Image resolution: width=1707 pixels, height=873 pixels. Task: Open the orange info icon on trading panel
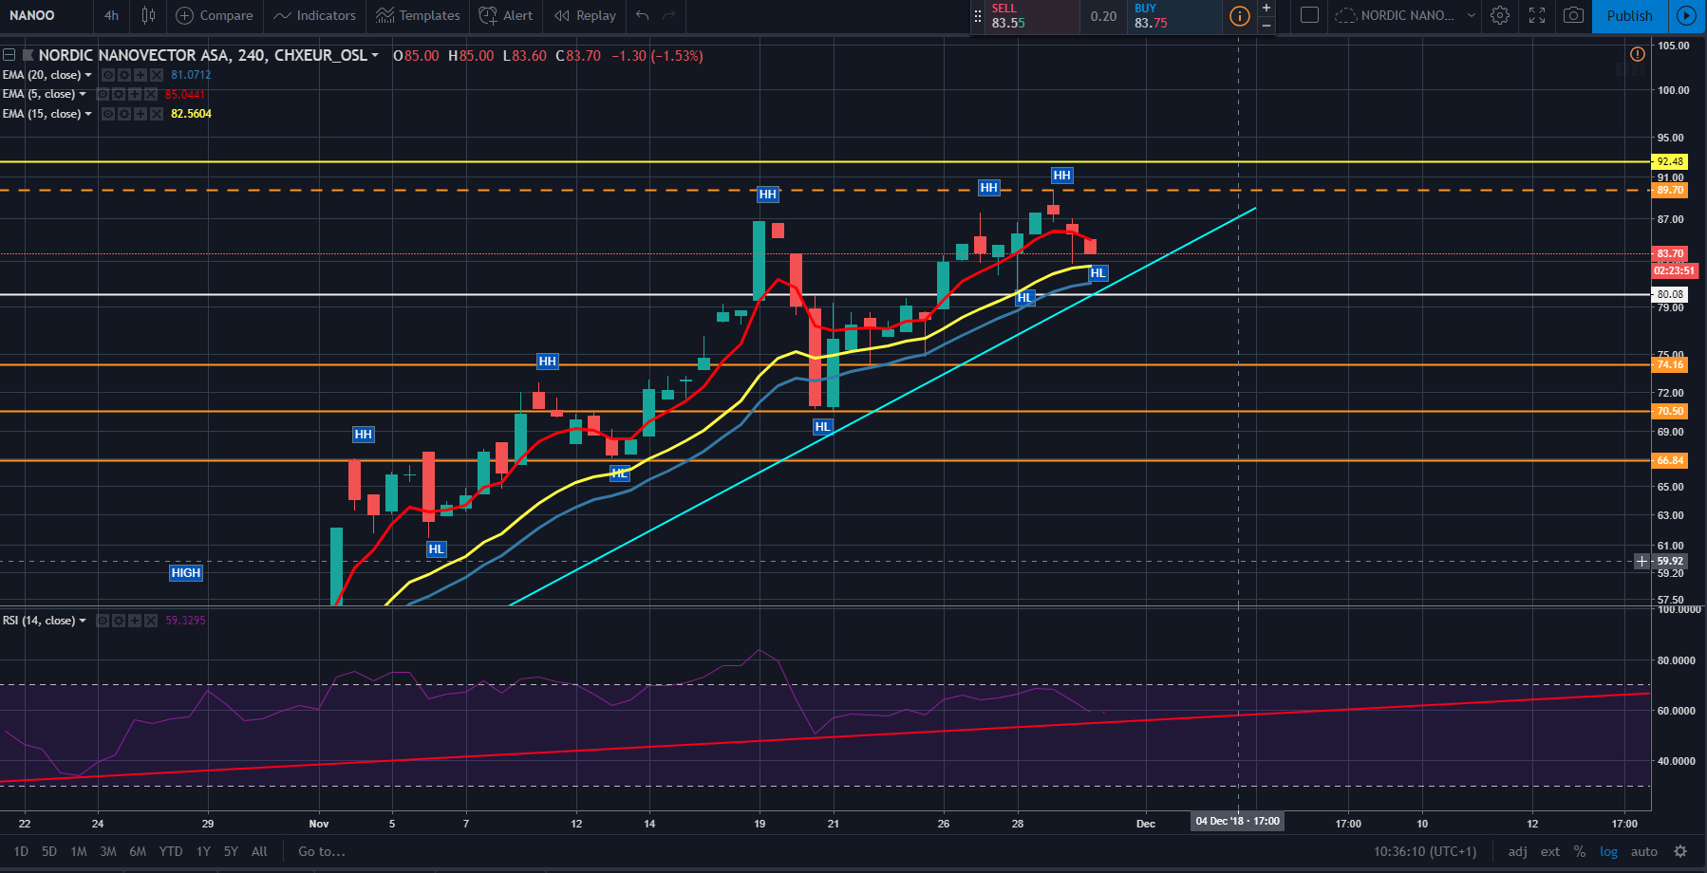1239,16
